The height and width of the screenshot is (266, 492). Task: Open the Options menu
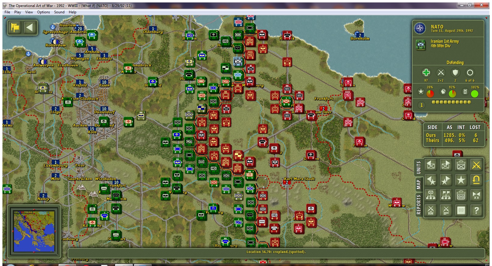pyautogui.click(x=44, y=12)
